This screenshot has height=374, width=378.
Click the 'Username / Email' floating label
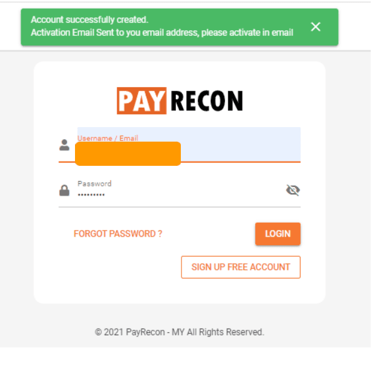(x=108, y=138)
